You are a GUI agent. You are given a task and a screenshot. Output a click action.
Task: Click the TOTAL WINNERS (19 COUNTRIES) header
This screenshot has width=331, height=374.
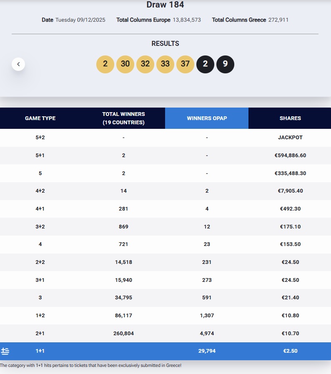pyautogui.click(x=123, y=118)
